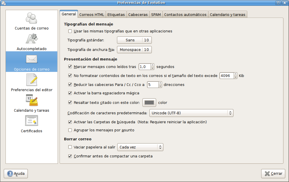
Task: Open Preferencias del editor pencil icon
Action: click(32, 80)
